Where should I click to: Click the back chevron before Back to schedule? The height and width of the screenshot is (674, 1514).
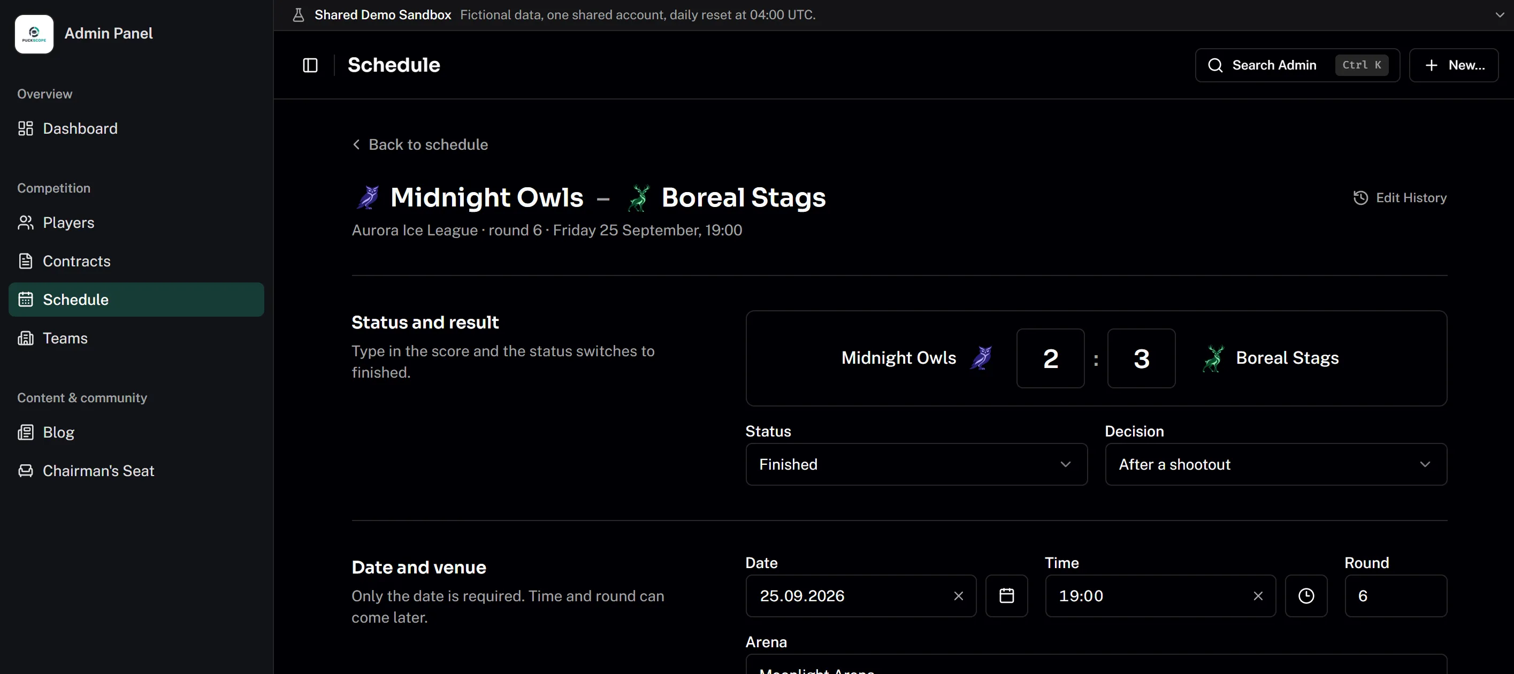point(356,144)
